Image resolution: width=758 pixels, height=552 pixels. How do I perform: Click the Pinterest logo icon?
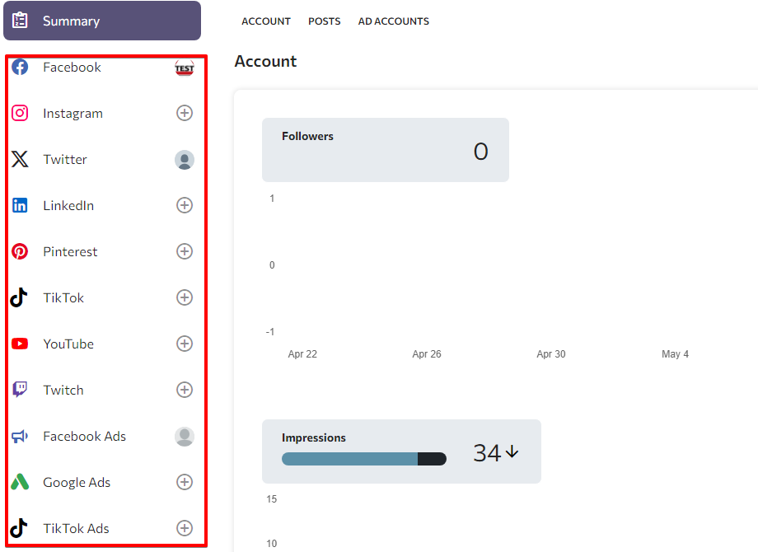20,251
